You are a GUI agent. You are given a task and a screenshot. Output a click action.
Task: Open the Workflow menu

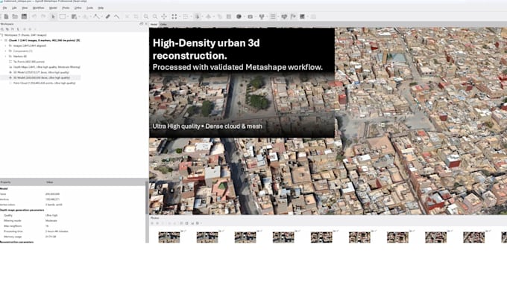[39, 7]
